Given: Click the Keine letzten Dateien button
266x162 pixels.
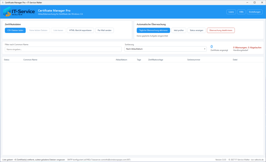Looking at the screenshot, I should (38, 30).
